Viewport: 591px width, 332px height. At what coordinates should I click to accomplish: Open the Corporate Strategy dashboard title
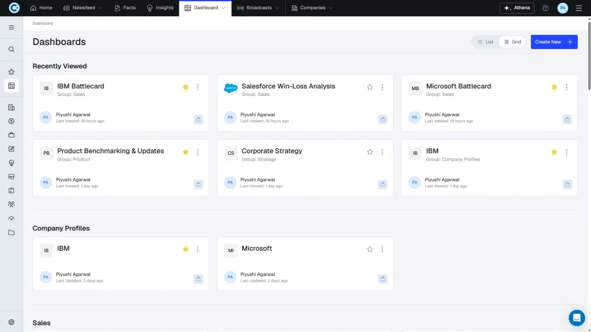272,151
